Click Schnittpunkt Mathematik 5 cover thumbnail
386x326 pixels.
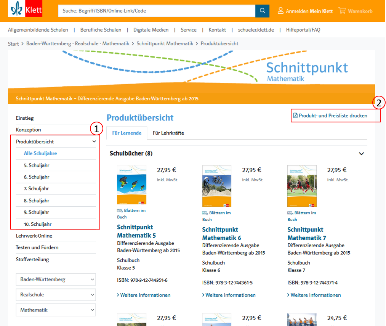tap(131, 185)
